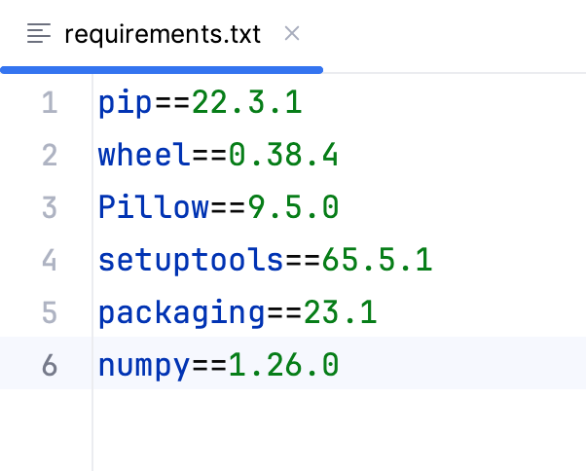The height and width of the screenshot is (471, 586).
Task: Place cursor on the numpy package name
Action: click(144, 366)
